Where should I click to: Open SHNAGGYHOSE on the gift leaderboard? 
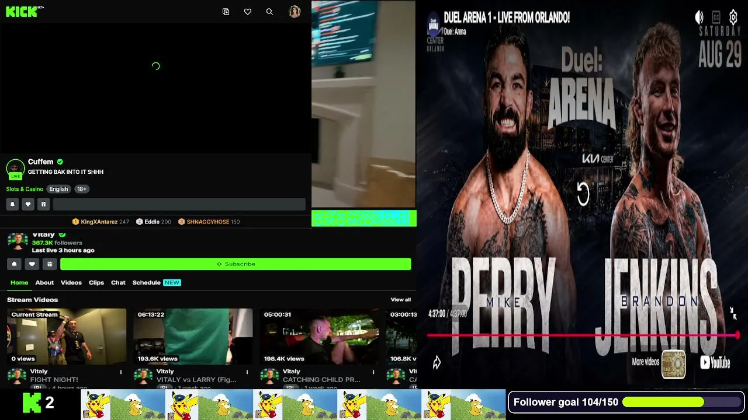pyautogui.click(x=209, y=222)
